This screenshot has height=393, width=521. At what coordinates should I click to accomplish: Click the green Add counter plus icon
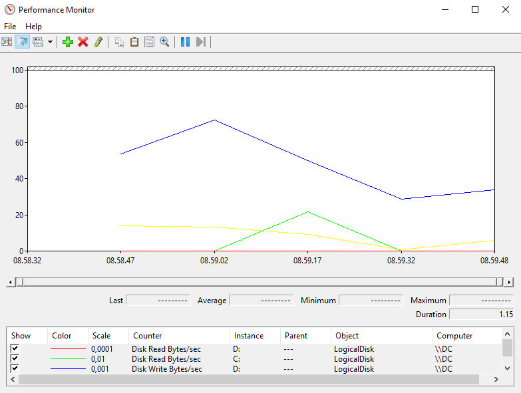click(x=67, y=42)
